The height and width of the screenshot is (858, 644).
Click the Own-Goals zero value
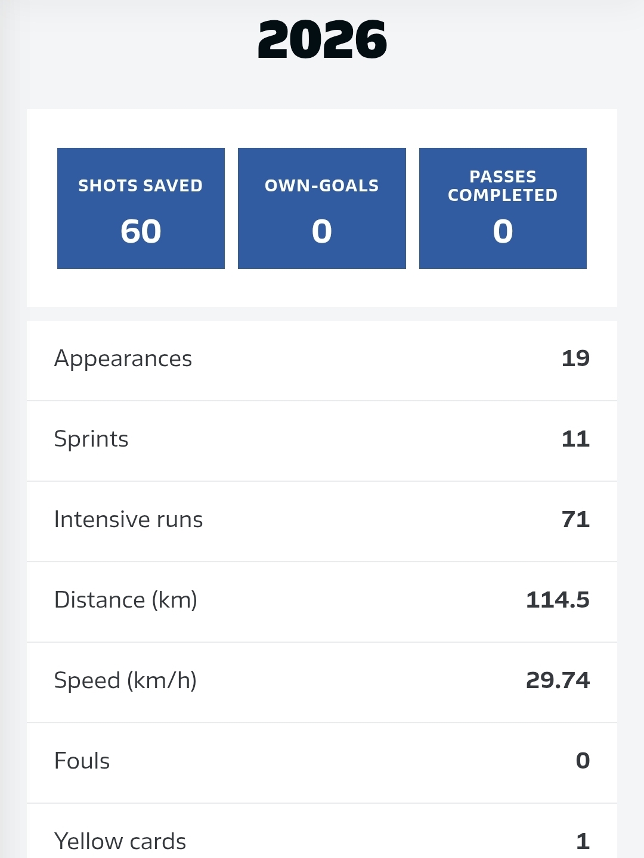click(321, 231)
